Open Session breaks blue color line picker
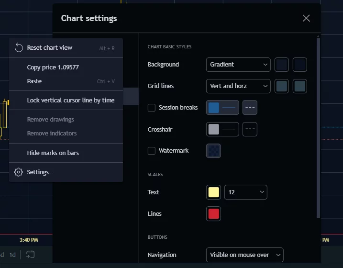The height and width of the screenshot is (268, 343). (222, 108)
